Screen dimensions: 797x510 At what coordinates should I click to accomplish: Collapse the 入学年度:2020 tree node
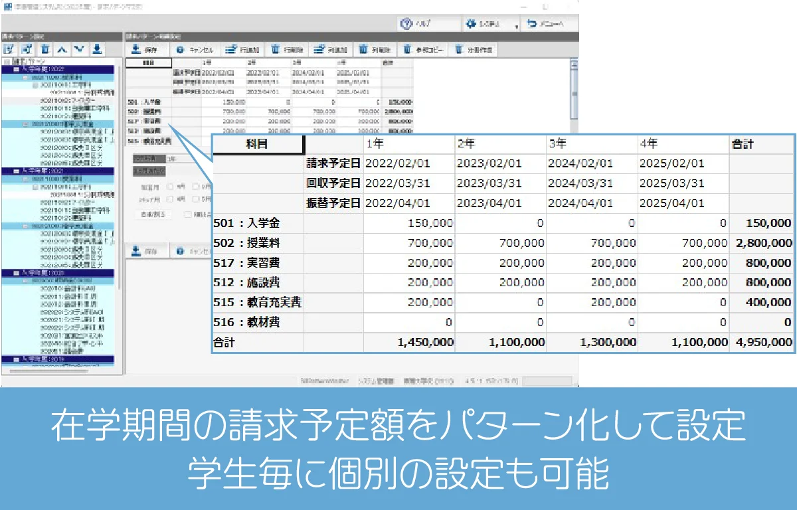(15, 273)
